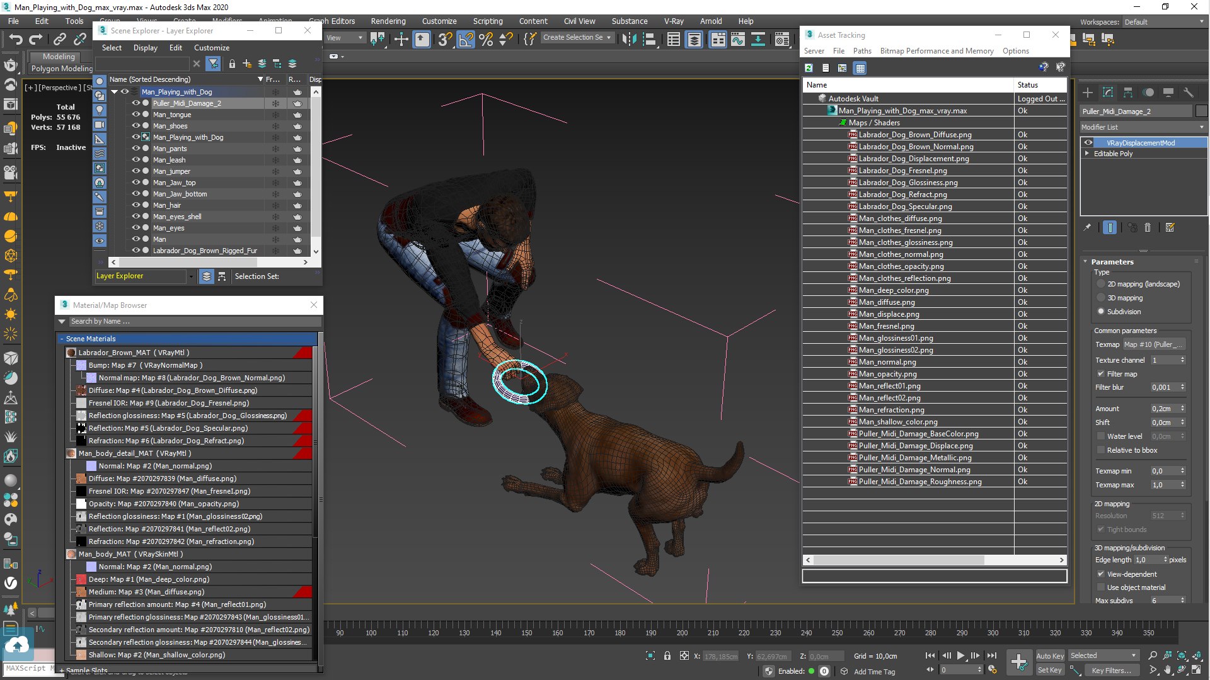Click the Set Key button
Screen dimensions: 1210x680
coord(1050,670)
